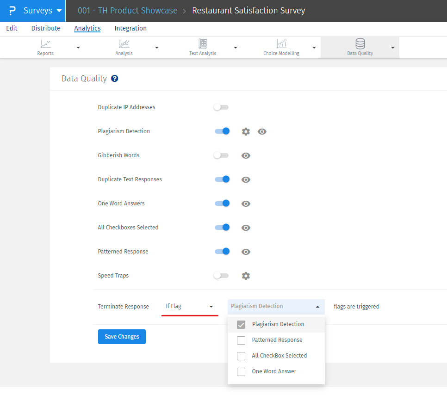Click the Data Quality help icon
Viewport: 447px width, 395px height.
pos(115,79)
